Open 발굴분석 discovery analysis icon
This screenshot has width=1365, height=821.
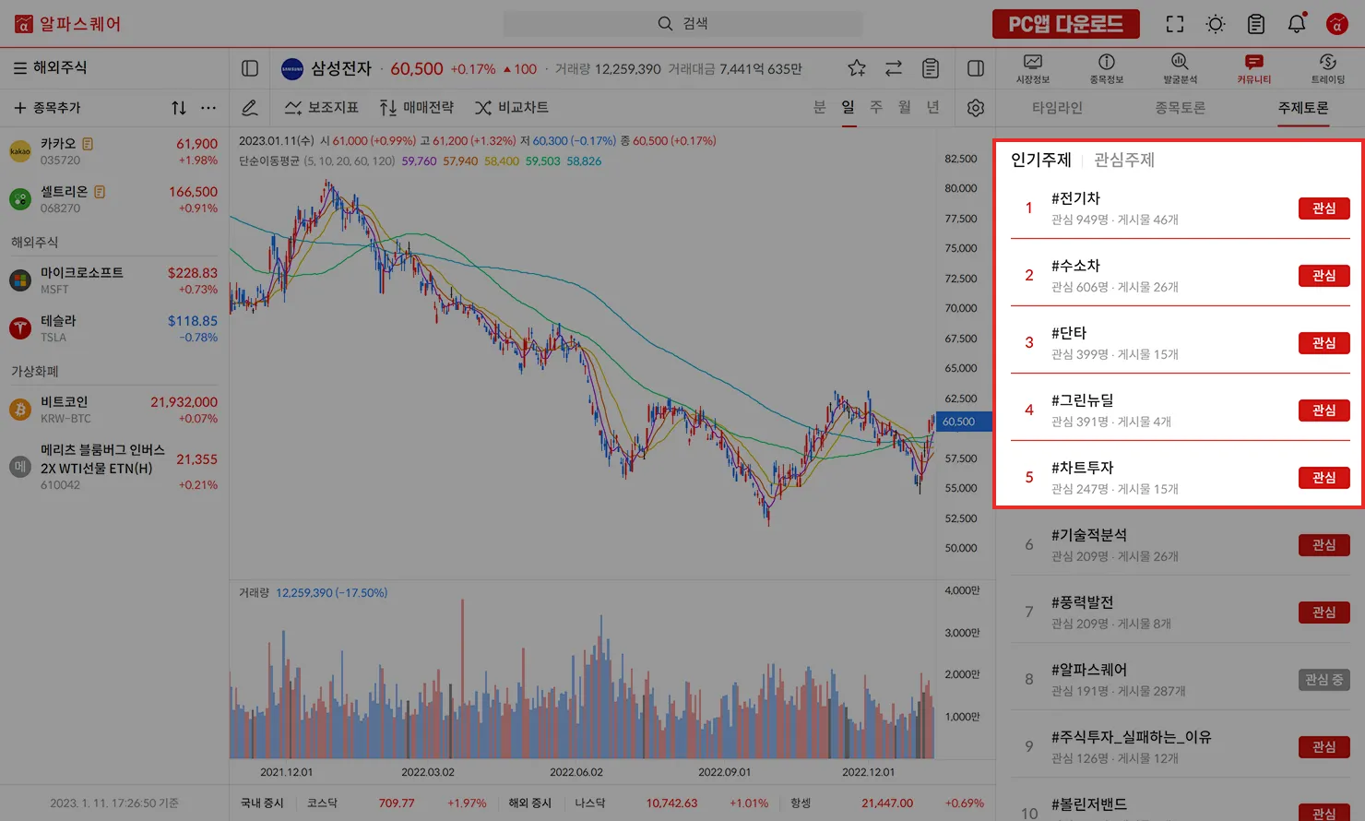[x=1180, y=68]
